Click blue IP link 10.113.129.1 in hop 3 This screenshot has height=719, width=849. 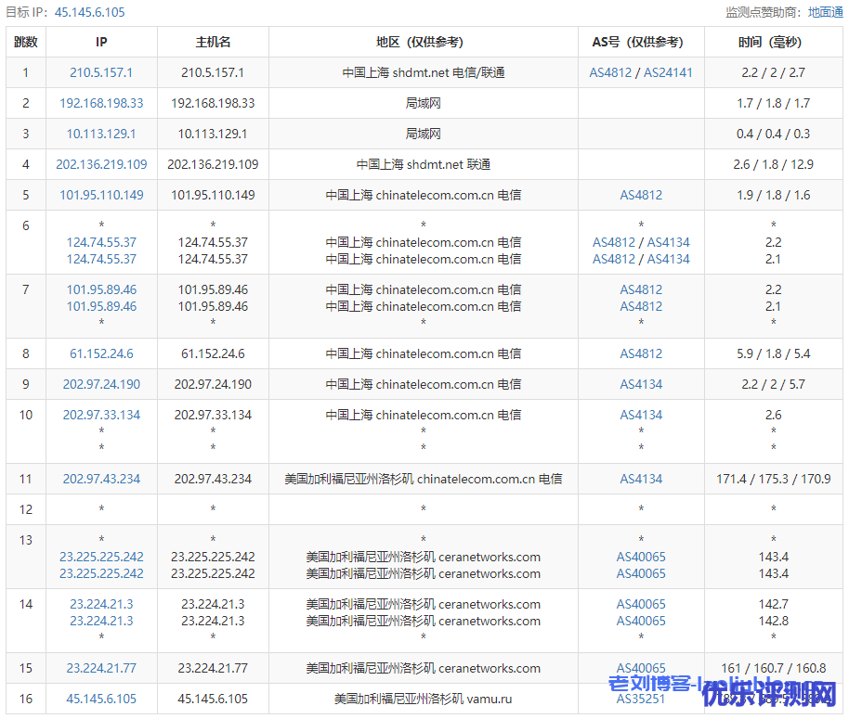(x=101, y=134)
